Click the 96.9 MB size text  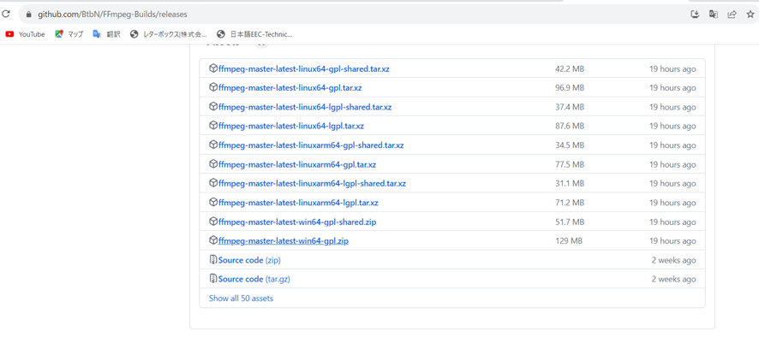pyautogui.click(x=570, y=88)
